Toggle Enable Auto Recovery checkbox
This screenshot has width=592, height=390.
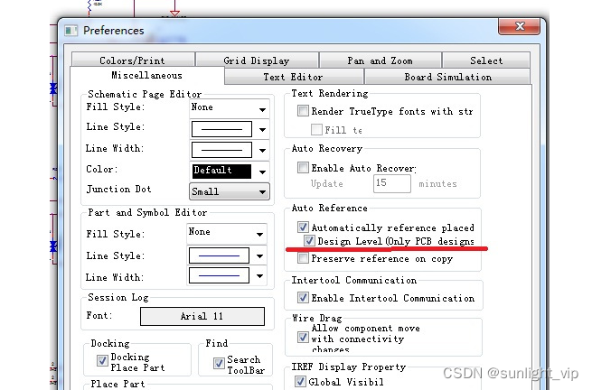[x=303, y=167]
